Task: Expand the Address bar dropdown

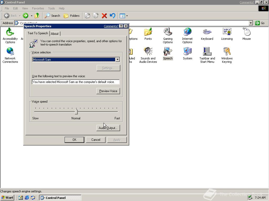Action: (251, 23)
